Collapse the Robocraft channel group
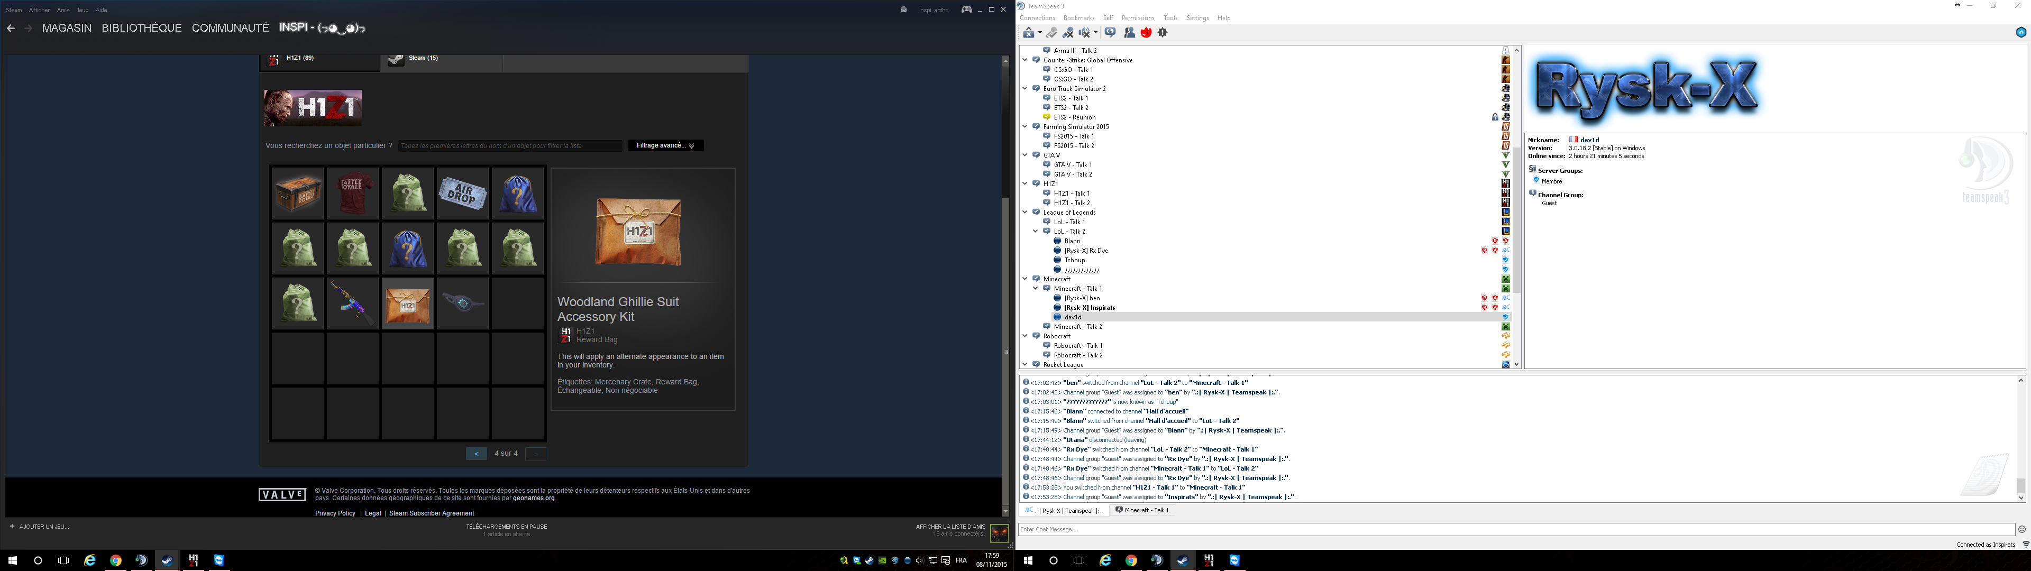 pyautogui.click(x=1025, y=336)
